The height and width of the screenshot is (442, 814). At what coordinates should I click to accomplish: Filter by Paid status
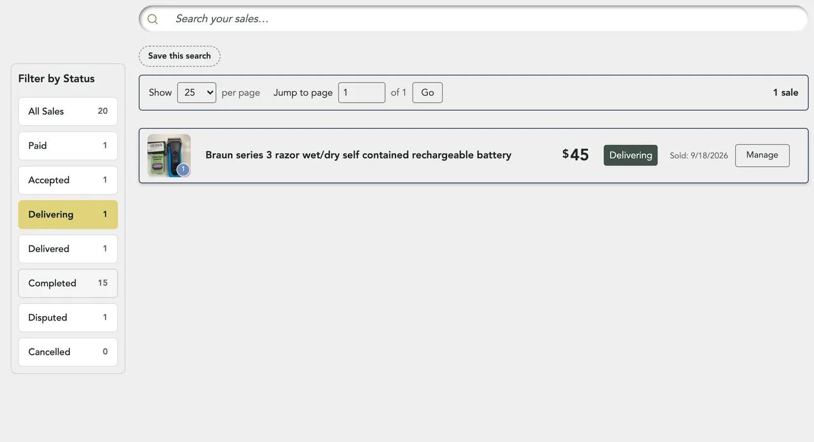[68, 146]
